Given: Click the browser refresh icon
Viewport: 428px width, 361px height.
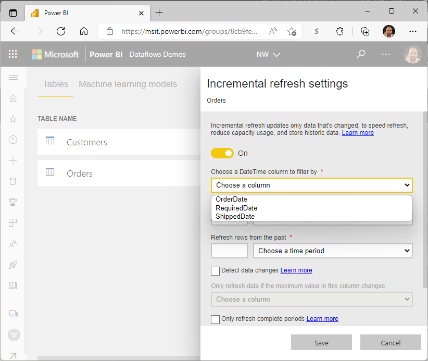Looking at the screenshot, I should [61, 31].
